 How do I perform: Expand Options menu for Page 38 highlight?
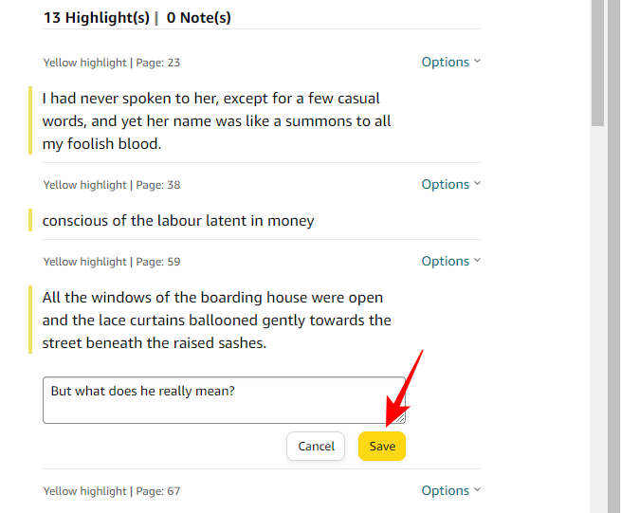click(450, 185)
